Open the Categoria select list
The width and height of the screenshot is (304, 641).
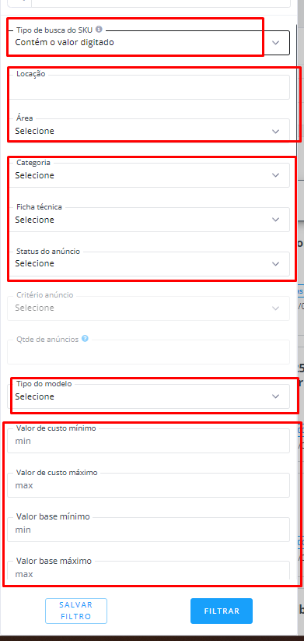pos(149,175)
